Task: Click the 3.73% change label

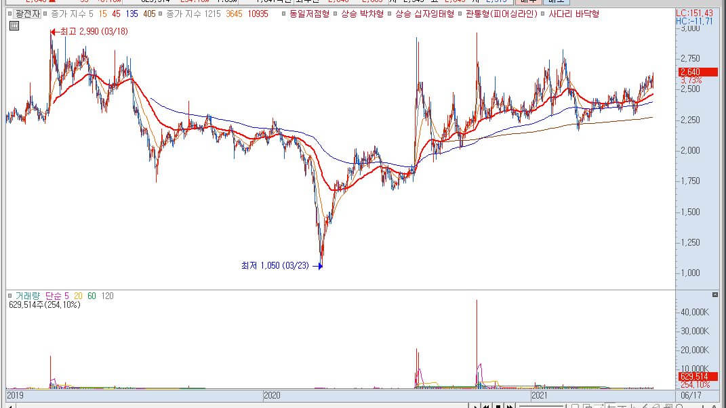Action: point(691,81)
